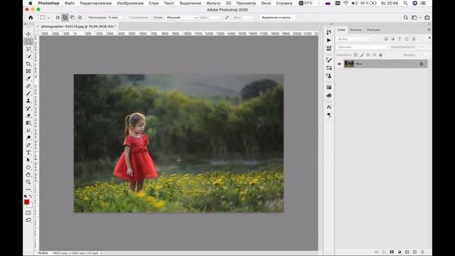Screen dimensions: 455x256
Task: Go to the Home screen
Action: coord(31,17)
